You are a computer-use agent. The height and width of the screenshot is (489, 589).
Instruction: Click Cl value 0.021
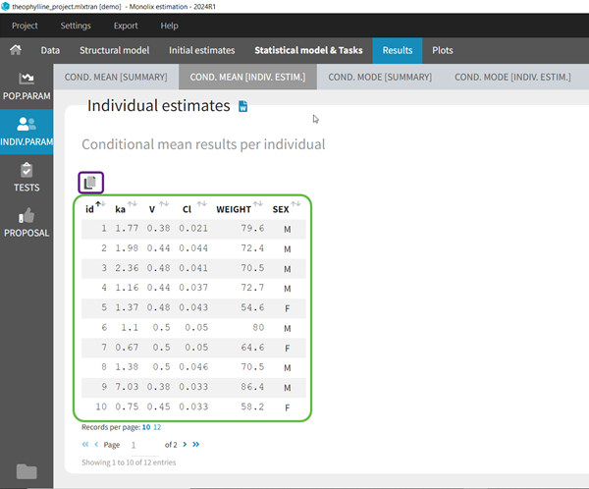[x=193, y=228]
